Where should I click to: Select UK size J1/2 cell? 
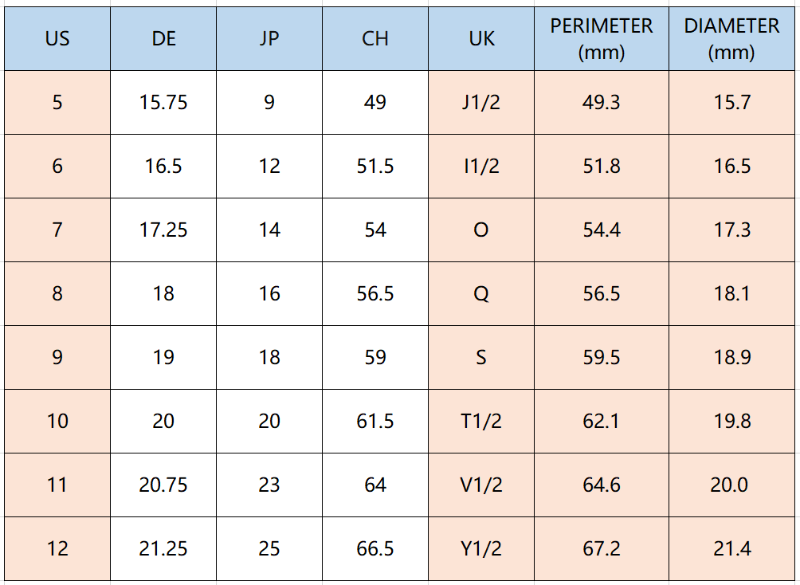coord(481,102)
